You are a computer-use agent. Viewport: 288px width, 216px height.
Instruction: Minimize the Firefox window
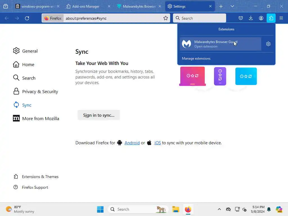pyautogui.click(x=255, y=6)
